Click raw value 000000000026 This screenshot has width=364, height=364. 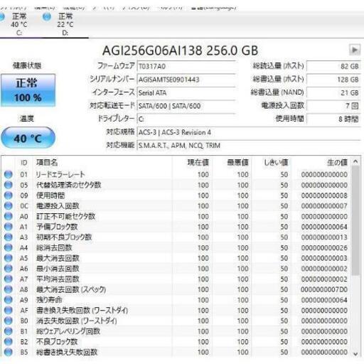tap(324, 247)
